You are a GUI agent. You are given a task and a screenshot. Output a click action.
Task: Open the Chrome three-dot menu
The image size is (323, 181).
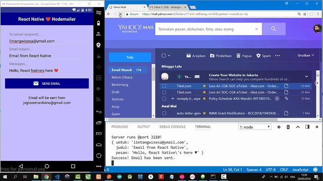click(318, 14)
